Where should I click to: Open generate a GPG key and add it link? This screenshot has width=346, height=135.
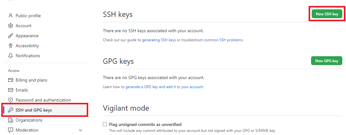point(164,87)
